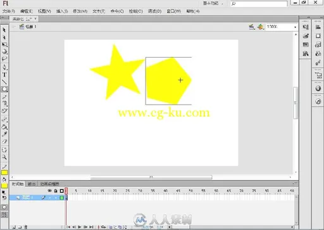This screenshot has width=324, height=230.
Task: Reset colors to black and white
Action: coord(4,193)
